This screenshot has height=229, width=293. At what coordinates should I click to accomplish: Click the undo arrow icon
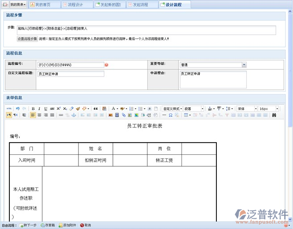18,109
